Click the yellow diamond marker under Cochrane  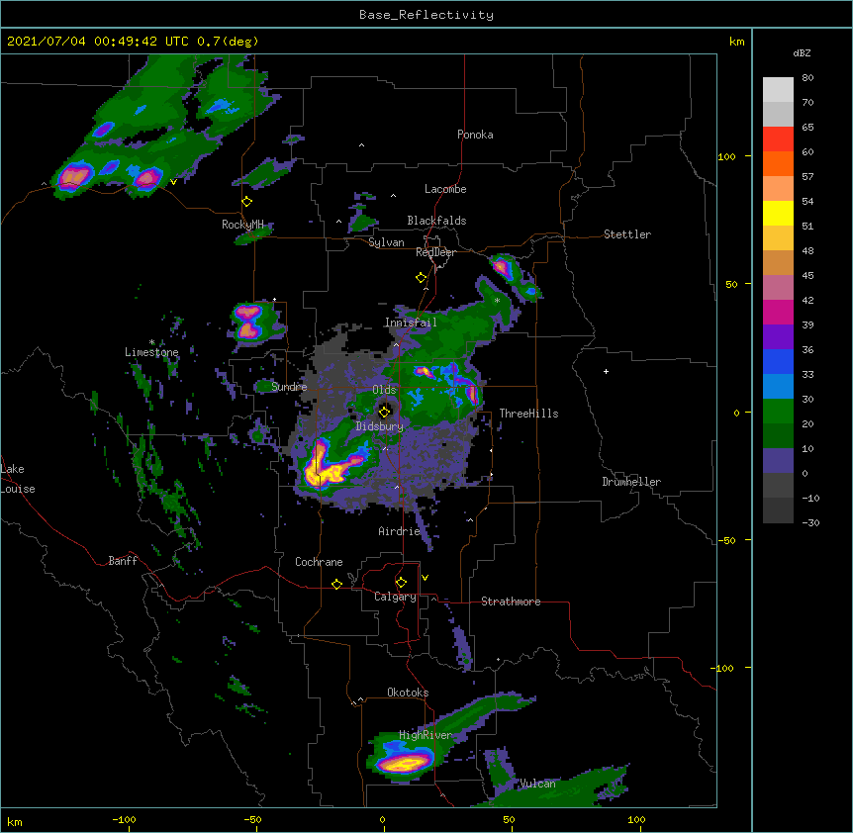click(x=336, y=584)
